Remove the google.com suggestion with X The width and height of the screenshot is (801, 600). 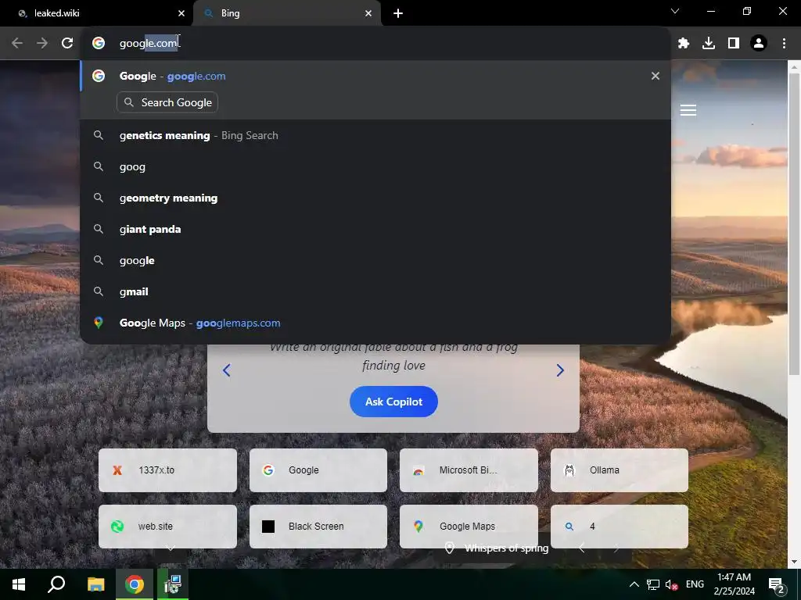point(656,76)
